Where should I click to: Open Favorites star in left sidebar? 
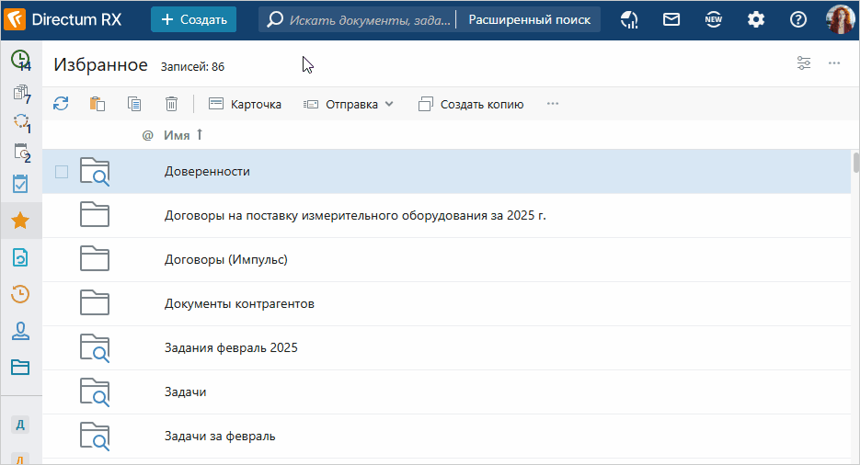click(x=20, y=221)
